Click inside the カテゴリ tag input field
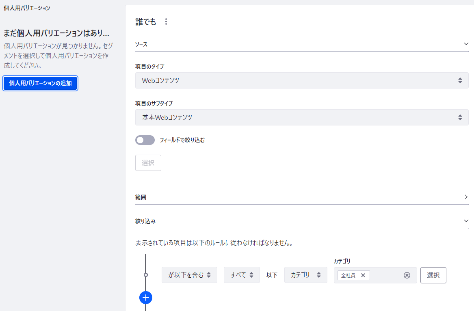474x311 pixels. (x=385, y=275)
